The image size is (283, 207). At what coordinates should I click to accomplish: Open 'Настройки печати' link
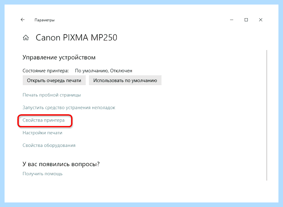point(42,133)
